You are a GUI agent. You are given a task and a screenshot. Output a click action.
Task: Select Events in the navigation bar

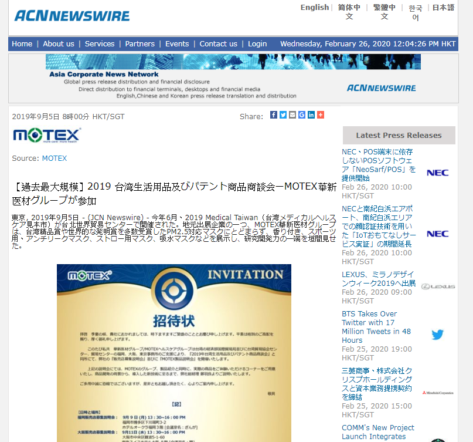(x=177, y=44)
